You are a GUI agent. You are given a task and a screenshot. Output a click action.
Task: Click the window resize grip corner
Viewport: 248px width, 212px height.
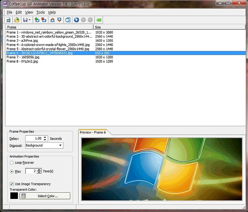(244, 207)
